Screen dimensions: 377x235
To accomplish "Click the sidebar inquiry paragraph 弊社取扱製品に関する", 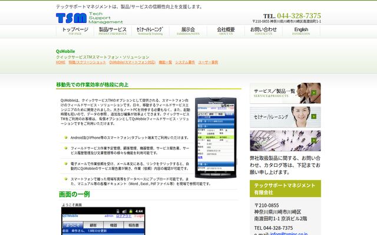I will click(285, 165).
